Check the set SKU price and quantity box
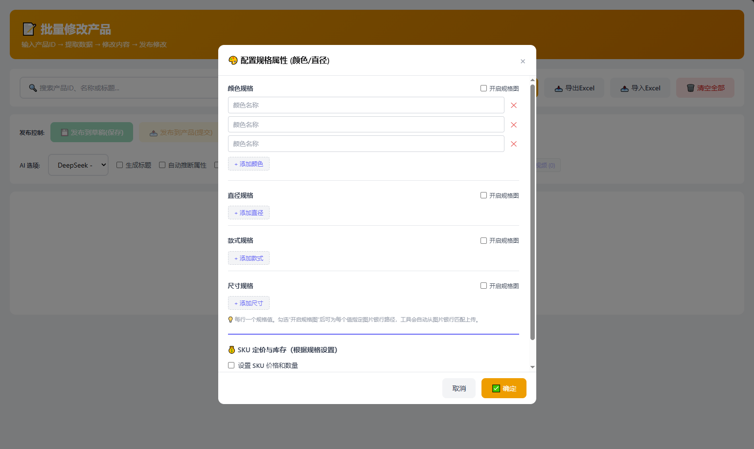 coord(231,365)
